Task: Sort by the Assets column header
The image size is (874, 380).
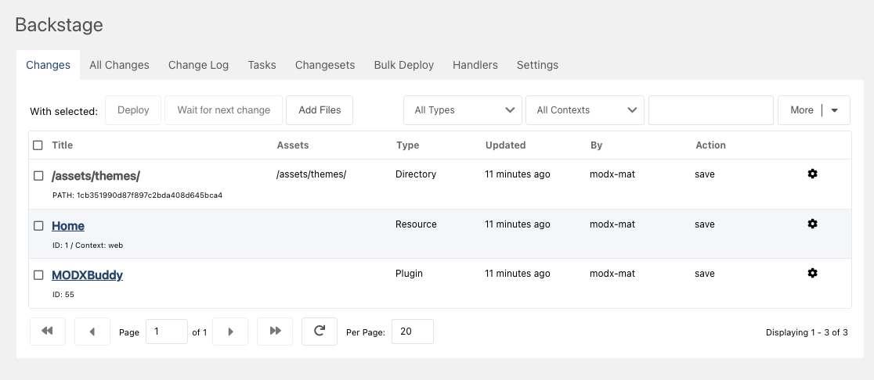Action: click(293, 145)
